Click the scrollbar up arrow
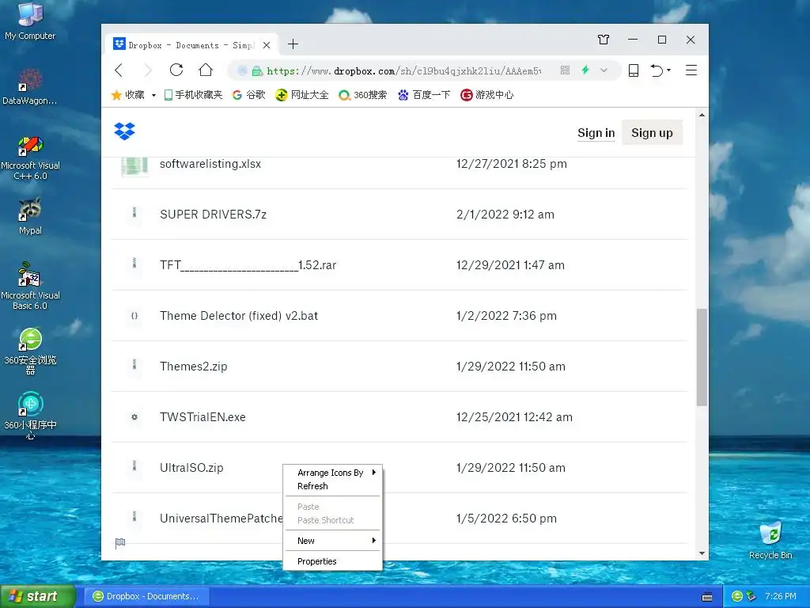The image size is (810, 608). (702, 115)
